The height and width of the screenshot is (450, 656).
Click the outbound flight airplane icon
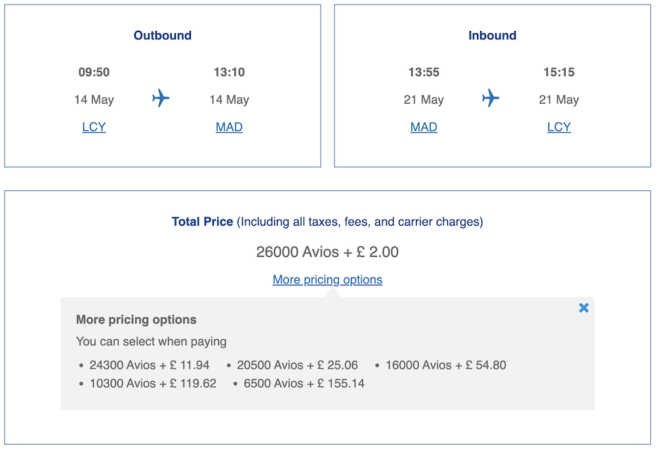click(x=162, y=99)
